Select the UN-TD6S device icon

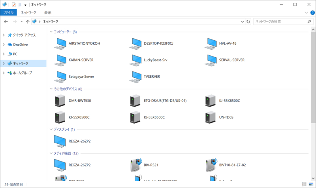coord(211,117)
